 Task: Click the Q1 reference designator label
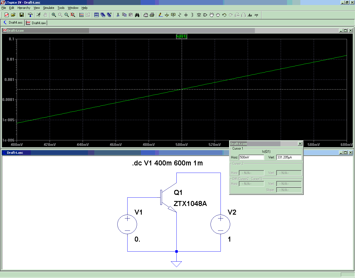[x=178, y=193]
